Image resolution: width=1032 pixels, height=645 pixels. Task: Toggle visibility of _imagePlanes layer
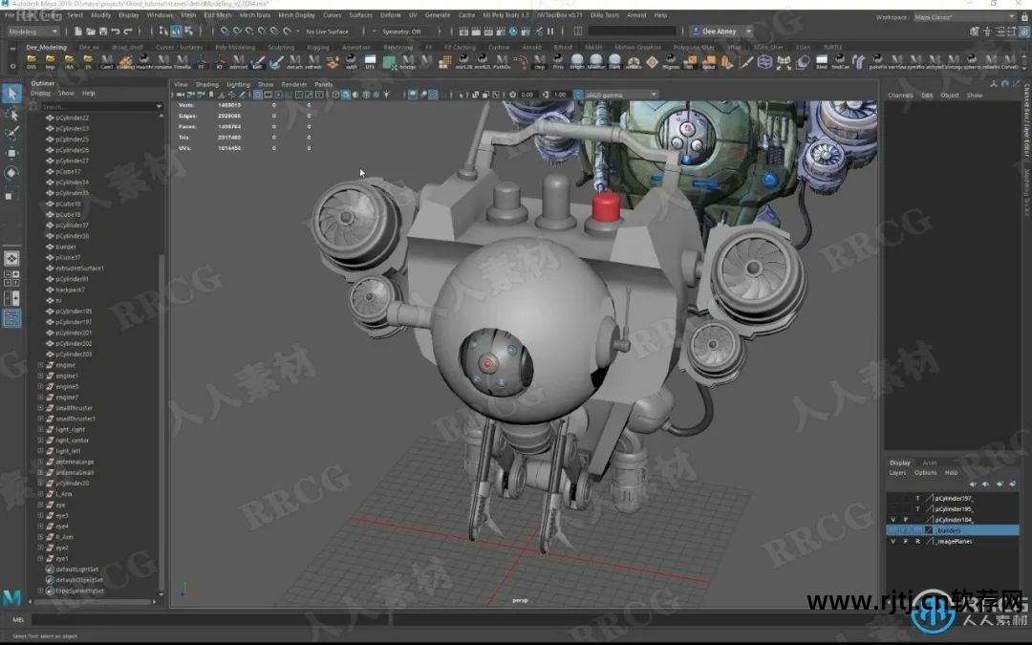(x=892, y=541)
